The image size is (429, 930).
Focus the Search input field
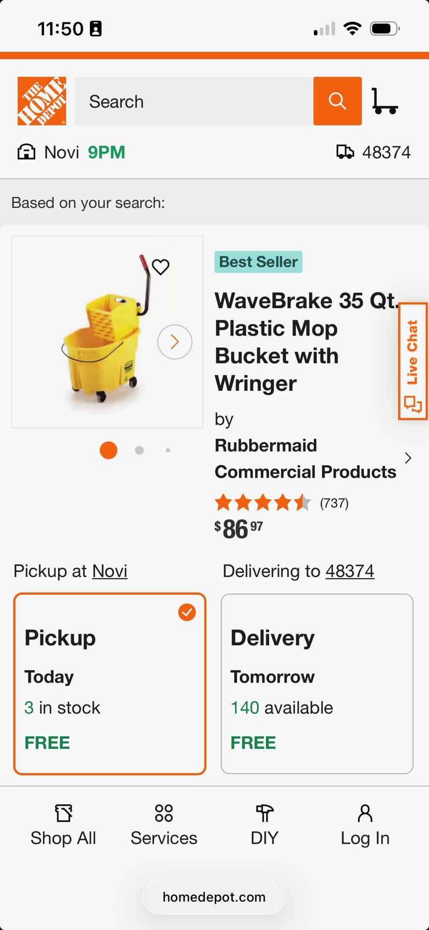coord(193,101)
